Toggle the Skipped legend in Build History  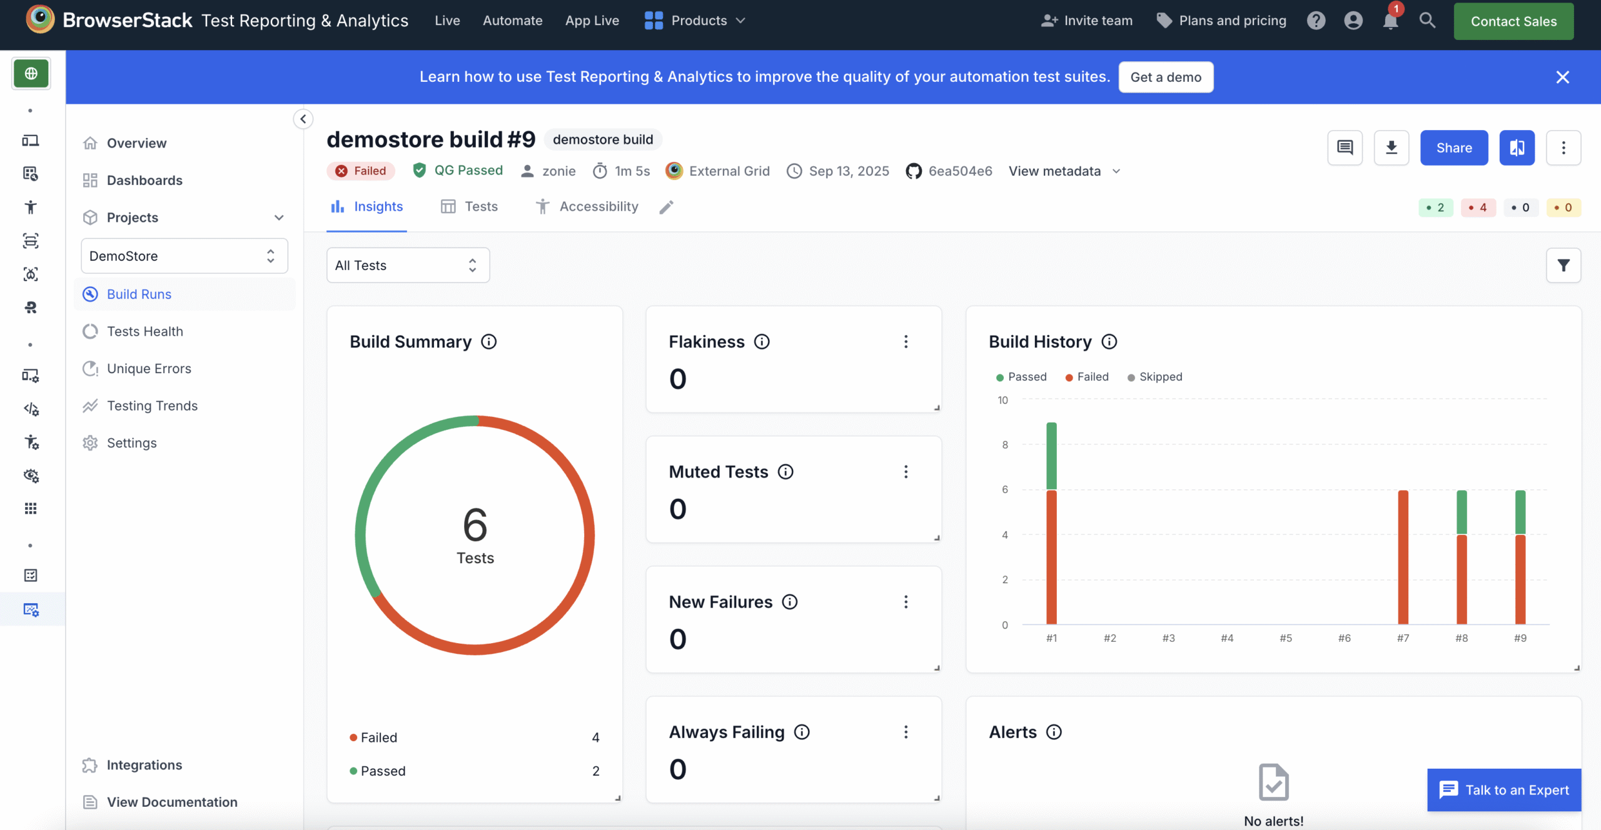tap(1154, 376)
